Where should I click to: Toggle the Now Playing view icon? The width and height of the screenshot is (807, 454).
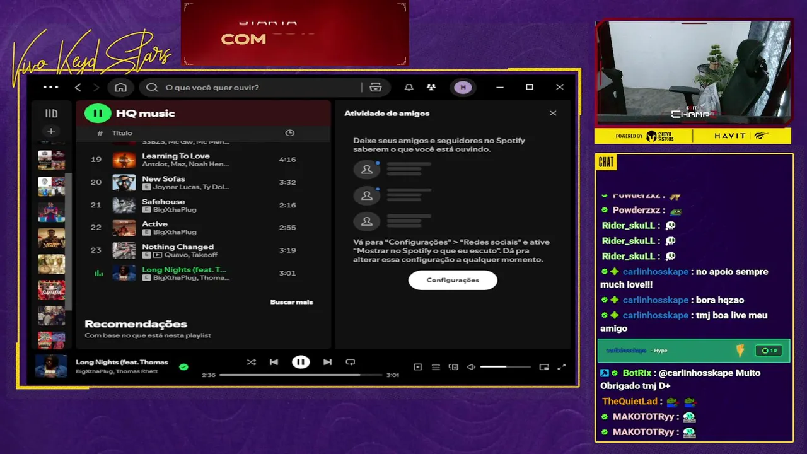click(x=417, y=367)
